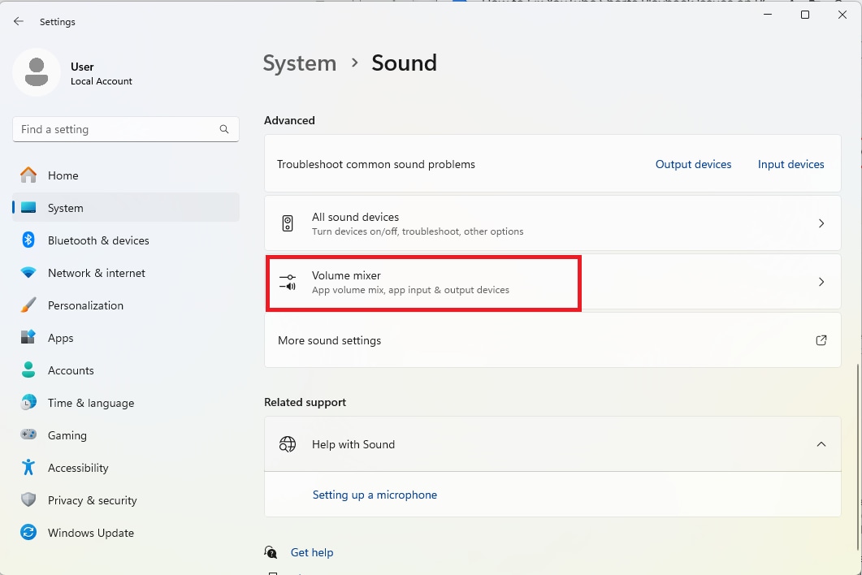Click the vertical scrollbar thumb
This screenshot has width=862, height=575.
[x=858, y=456]
